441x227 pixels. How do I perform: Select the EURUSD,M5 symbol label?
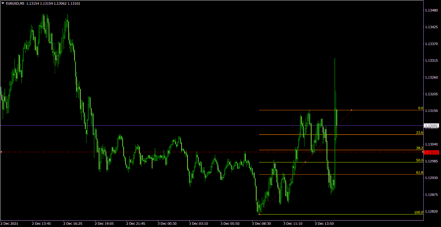[x=15, y=3]
